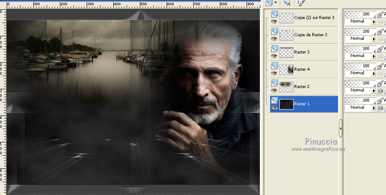This screenshot has height=195, width=386.
Task: Click the highlighted layer name Raster 1
Action: 302,104
